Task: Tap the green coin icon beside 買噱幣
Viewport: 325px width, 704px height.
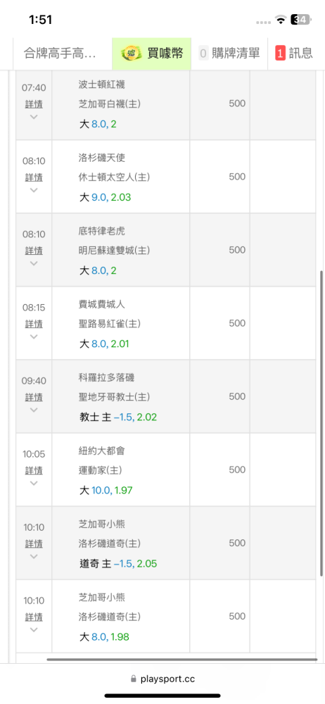Action: pyautogui.click(x=132, y=54)
